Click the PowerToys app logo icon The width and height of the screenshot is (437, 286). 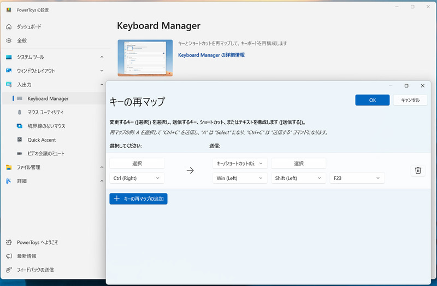pos(9,10)
